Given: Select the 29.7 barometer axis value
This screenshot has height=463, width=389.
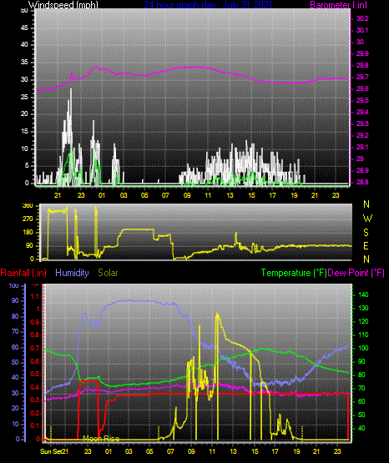Looking at the screenshot, I should [362, 77].
